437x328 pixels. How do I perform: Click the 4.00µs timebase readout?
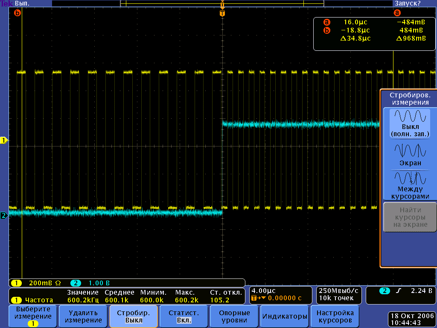[264, 290]
